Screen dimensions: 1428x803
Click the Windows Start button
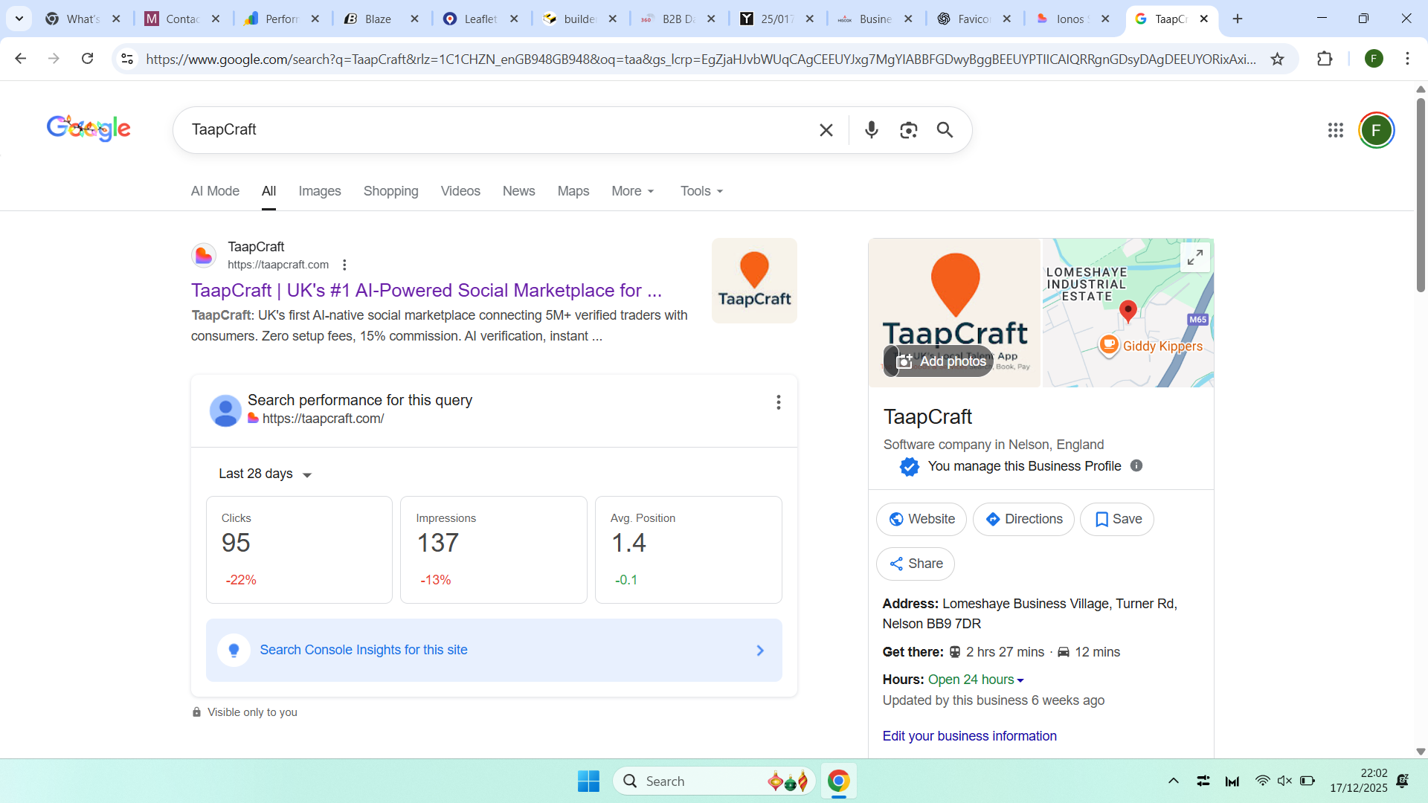pyautogui.click(x=588, y=781)
